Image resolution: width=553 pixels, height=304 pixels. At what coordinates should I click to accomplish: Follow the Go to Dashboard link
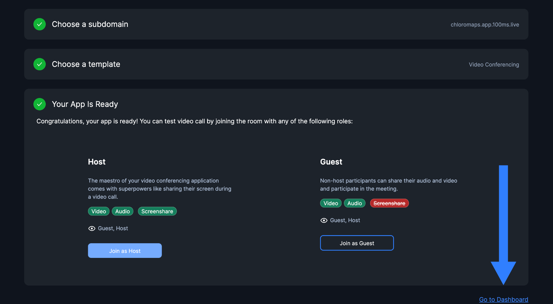click(503, 299)
